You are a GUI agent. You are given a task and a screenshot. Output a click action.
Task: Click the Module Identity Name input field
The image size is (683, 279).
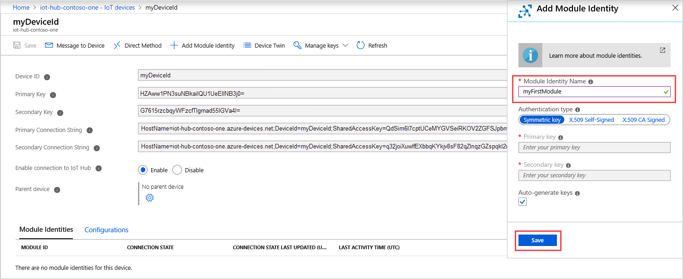(x=591, y=92)
